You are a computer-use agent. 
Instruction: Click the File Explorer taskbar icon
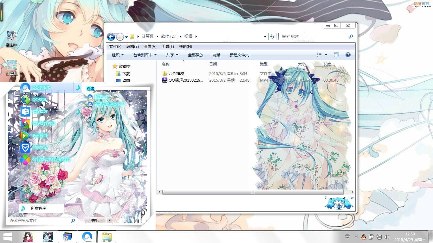coord(107,237)
